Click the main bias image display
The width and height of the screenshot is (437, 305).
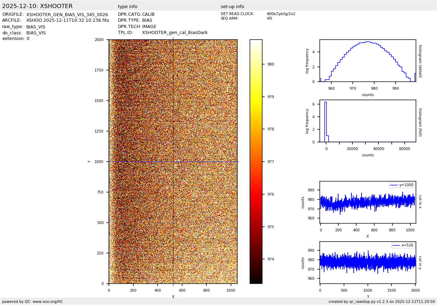coord(173,161)
